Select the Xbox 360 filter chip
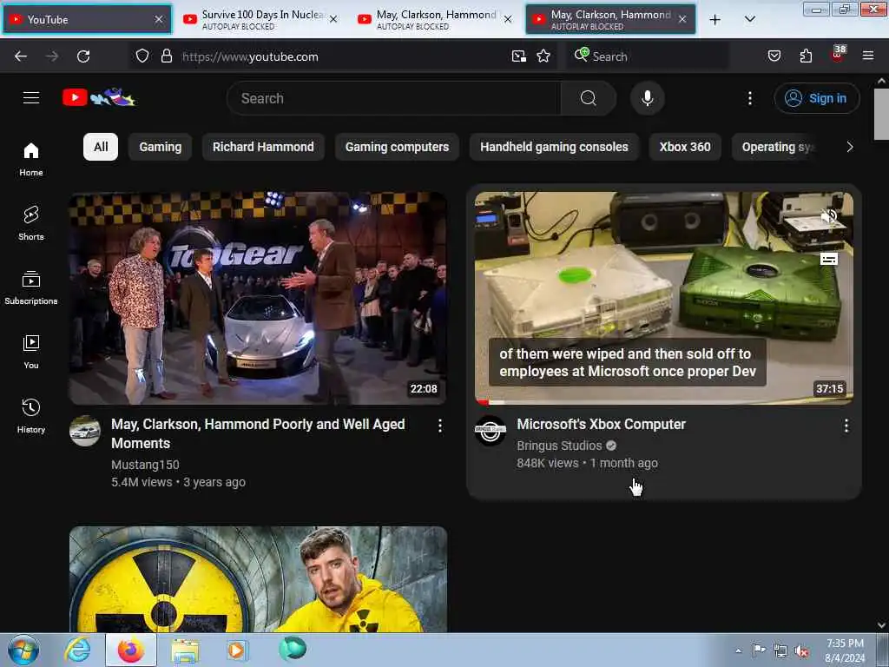Viewport: 889px width, 667px height. coord(685,147)
